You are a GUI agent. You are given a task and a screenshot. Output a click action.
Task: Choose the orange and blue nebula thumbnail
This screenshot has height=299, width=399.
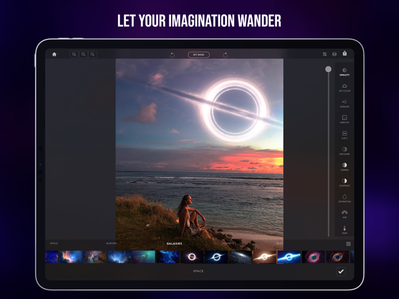(71, 257)
